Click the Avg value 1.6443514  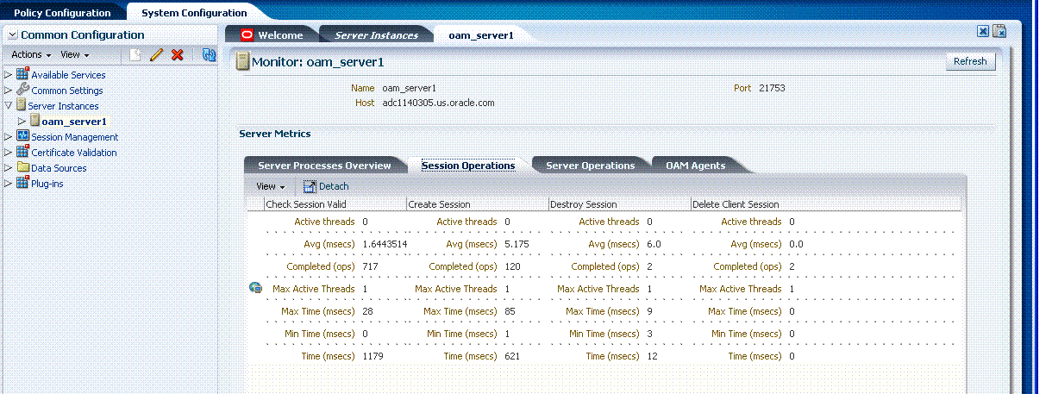point(385,244)
